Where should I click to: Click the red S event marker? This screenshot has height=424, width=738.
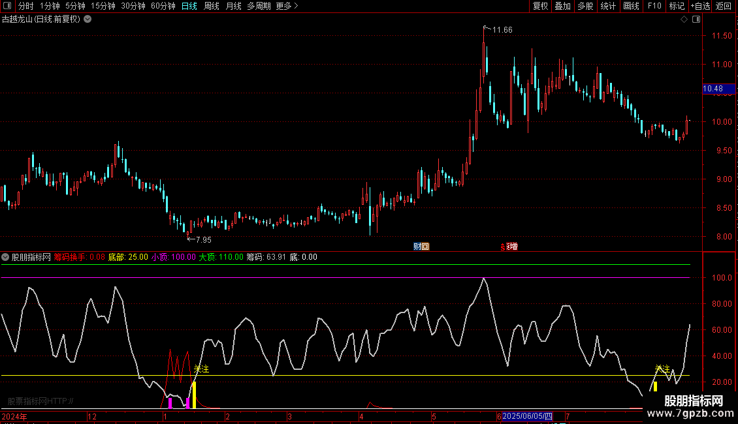click(503, 247)
